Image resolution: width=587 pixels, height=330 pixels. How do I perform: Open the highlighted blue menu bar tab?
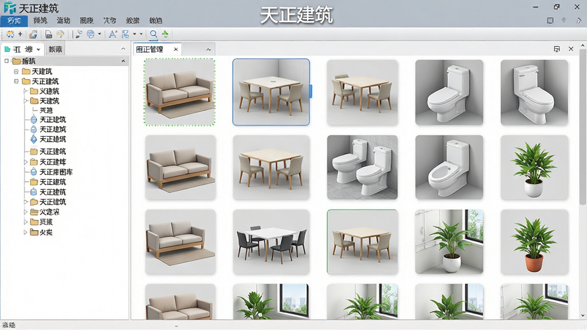tap(14, 21)
